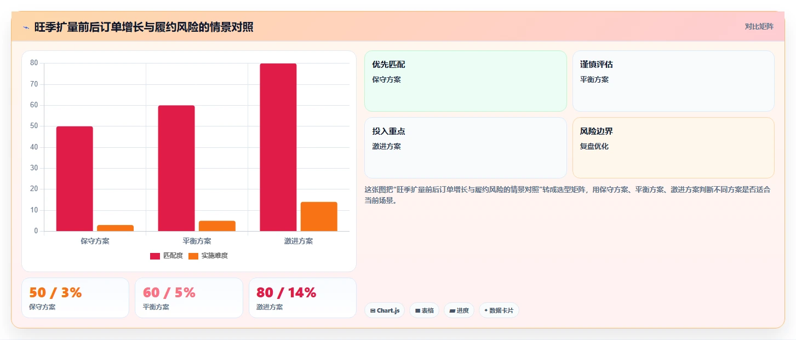The height and width of the screenshot is (340, 796).
Task: Click the red 匹配度 legend color box
Action: (x=155, y=256)
